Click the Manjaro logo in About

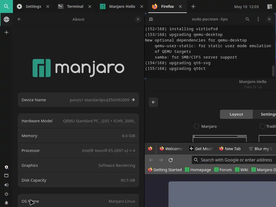point(78,68)
